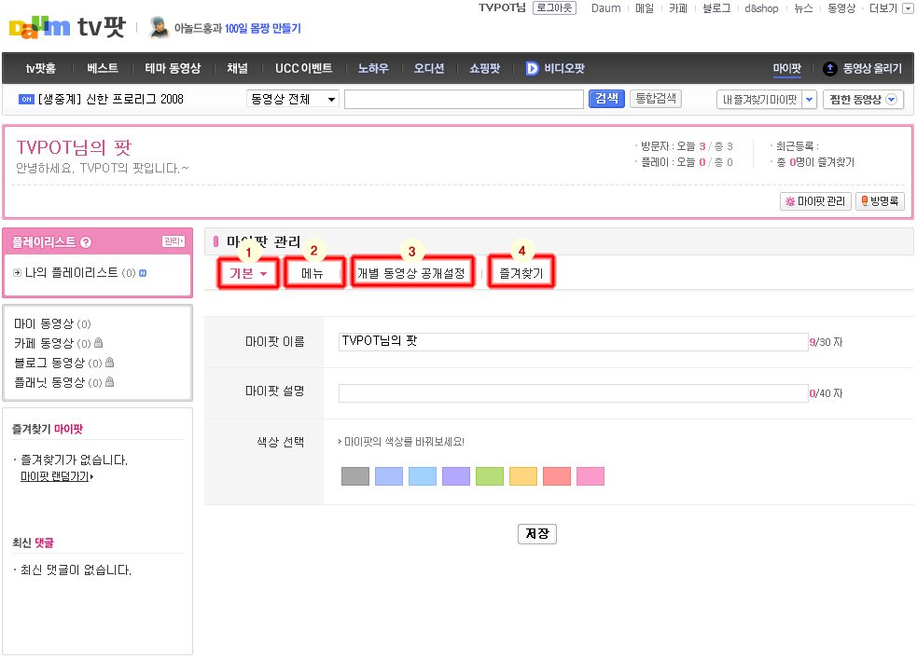The width and height of the screenshot is (917, 659).
Task: Choose the purple color swatch
Action: pyautogui.click(x=456, y=476)
